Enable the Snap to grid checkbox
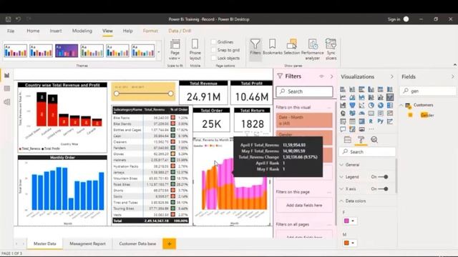 coord(214,50)
